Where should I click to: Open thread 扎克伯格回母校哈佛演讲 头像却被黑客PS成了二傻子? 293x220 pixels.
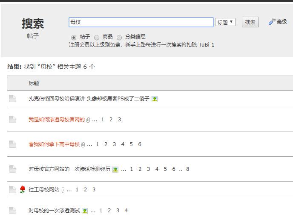(x=89, y=99)
